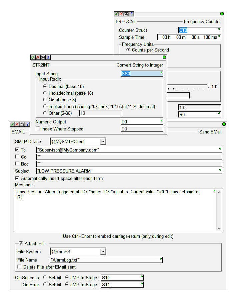Click the Input String field SS0
Viewport: 235px width, 301px height.
point(142,74)
